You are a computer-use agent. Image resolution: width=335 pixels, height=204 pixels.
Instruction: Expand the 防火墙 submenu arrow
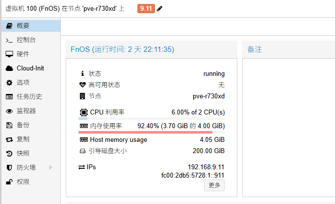point(51,168)
